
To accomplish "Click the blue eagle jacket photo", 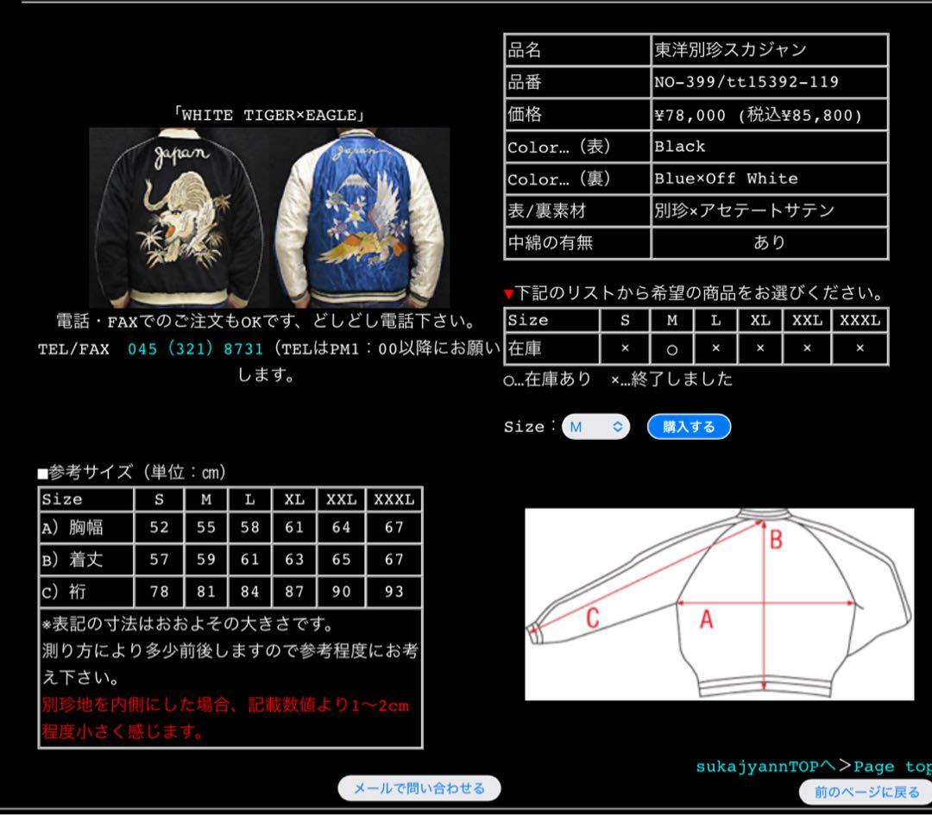I will (361, 217).
